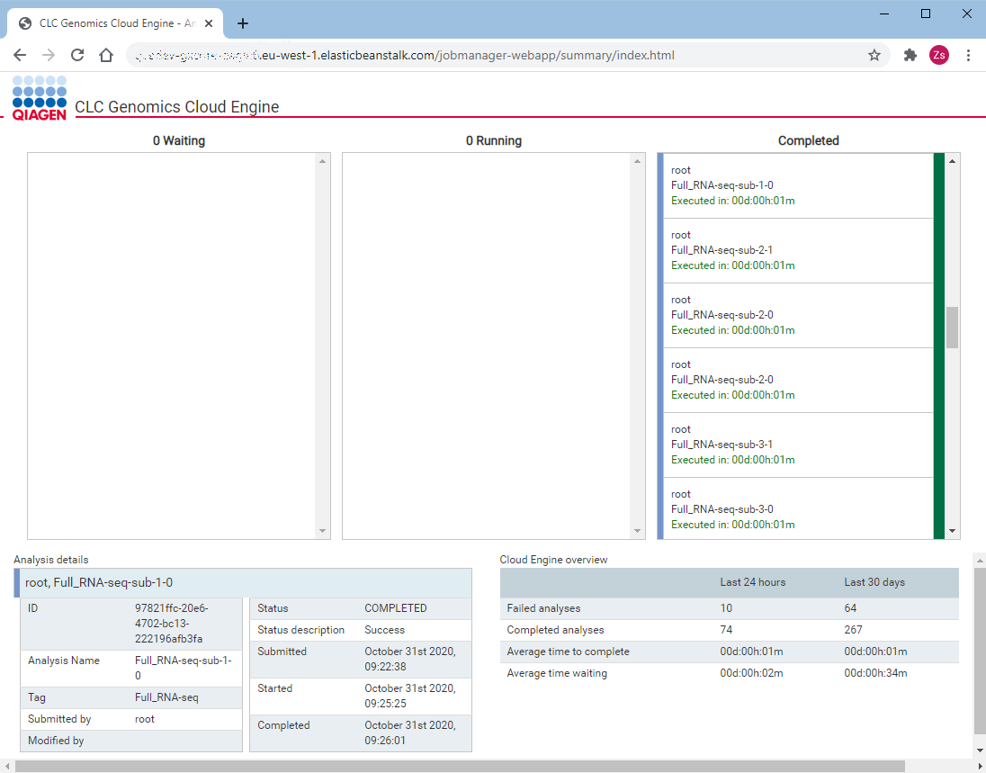Image resolution: width=986 pixels, height=773 pixels.
Task: Bookmark this page with the star icon
Action: coord(874,56)
